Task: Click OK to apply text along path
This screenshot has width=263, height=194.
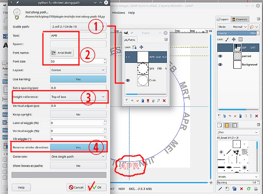Action: tap(97, 187)
